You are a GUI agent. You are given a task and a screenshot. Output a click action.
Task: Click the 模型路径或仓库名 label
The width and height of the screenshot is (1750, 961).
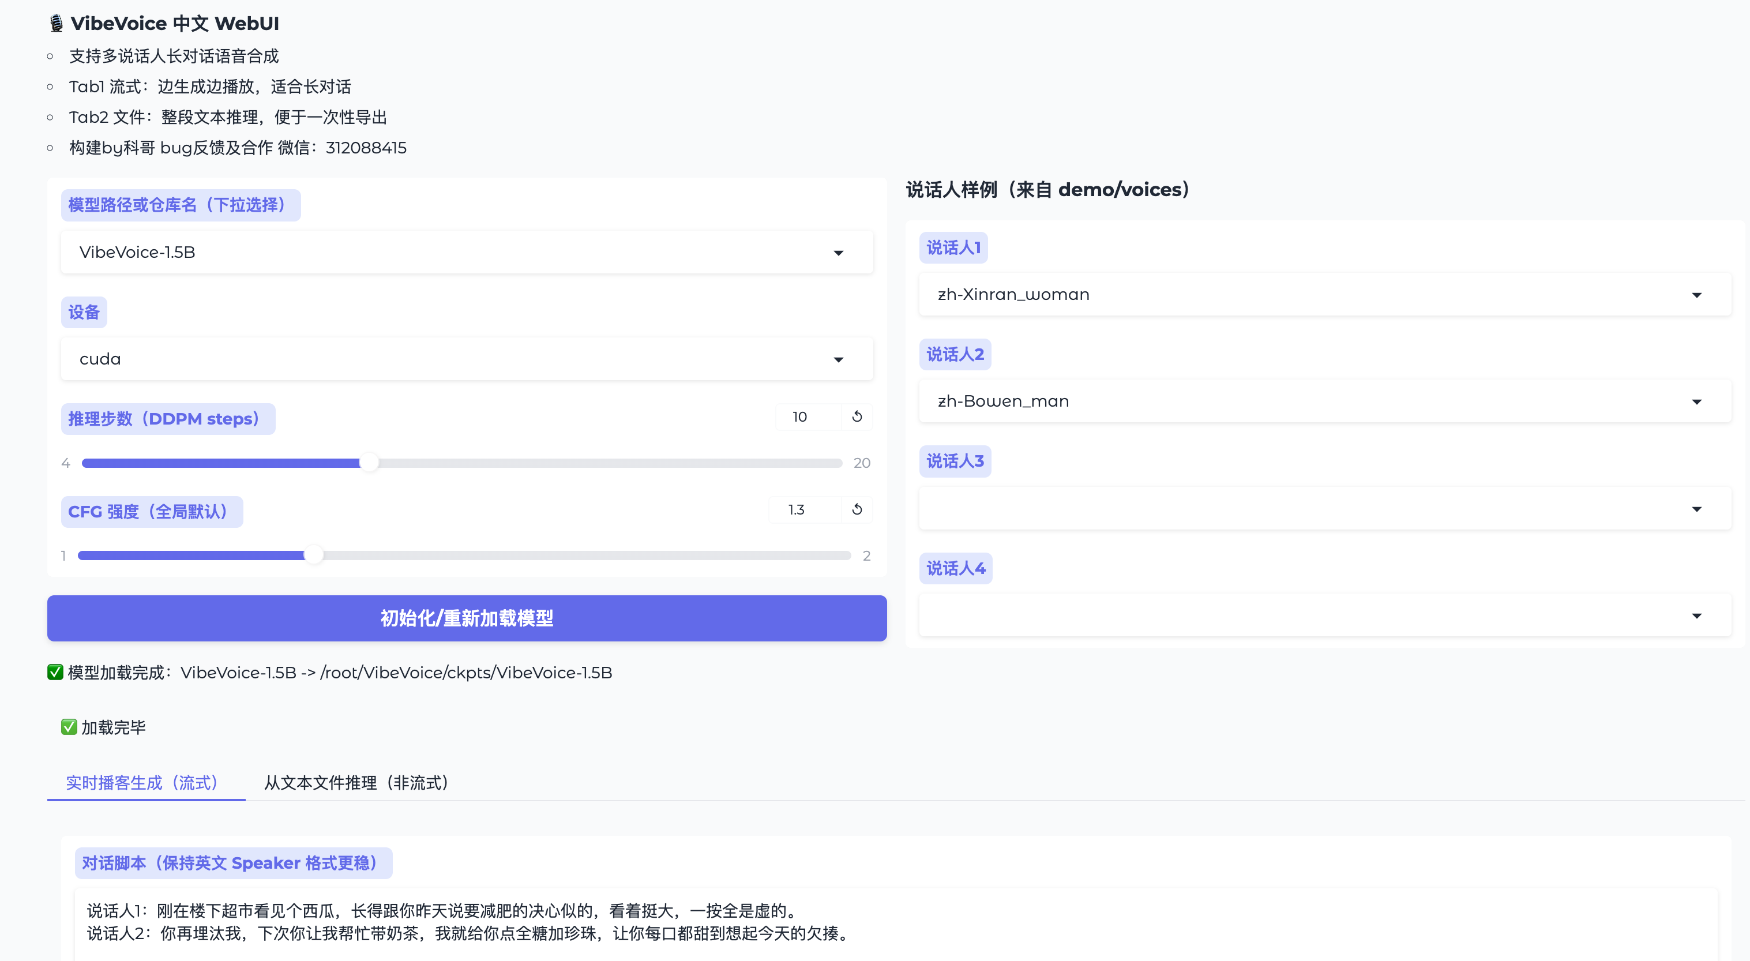point(181,205)
